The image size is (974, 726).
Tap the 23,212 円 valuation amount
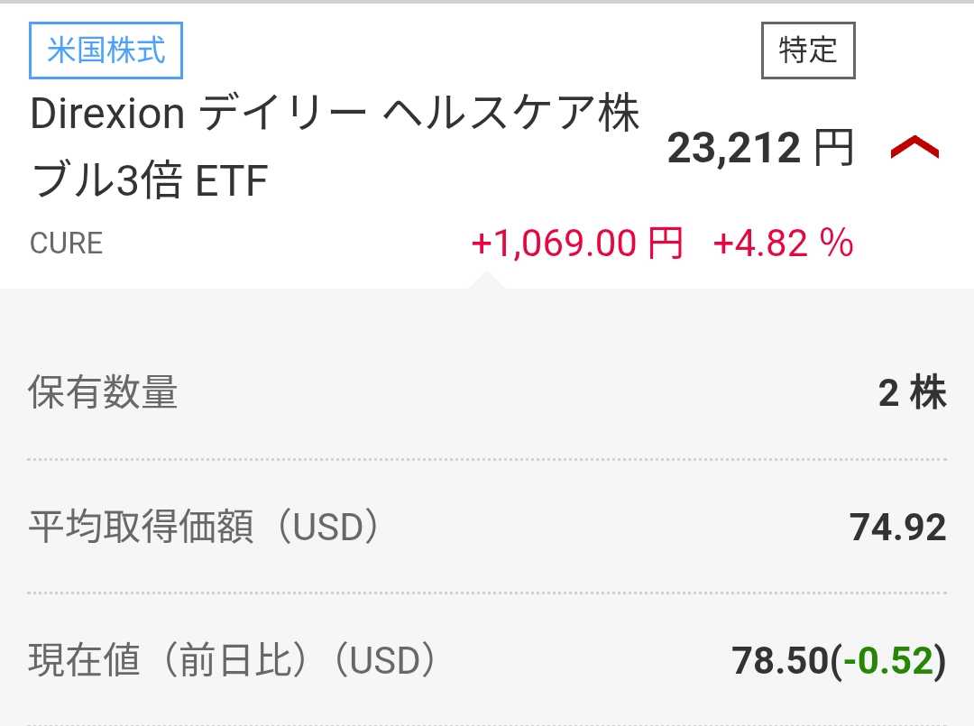(759, 149)
